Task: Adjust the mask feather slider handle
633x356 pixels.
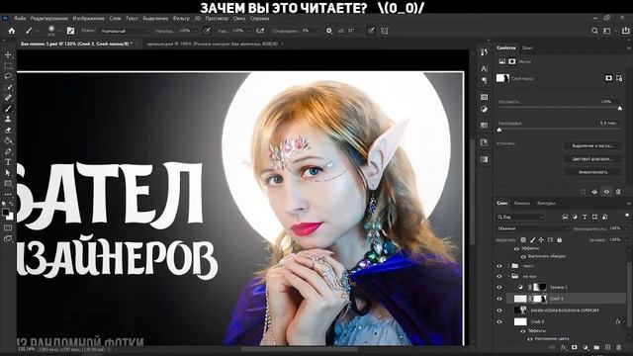Action: click(499, 130)
